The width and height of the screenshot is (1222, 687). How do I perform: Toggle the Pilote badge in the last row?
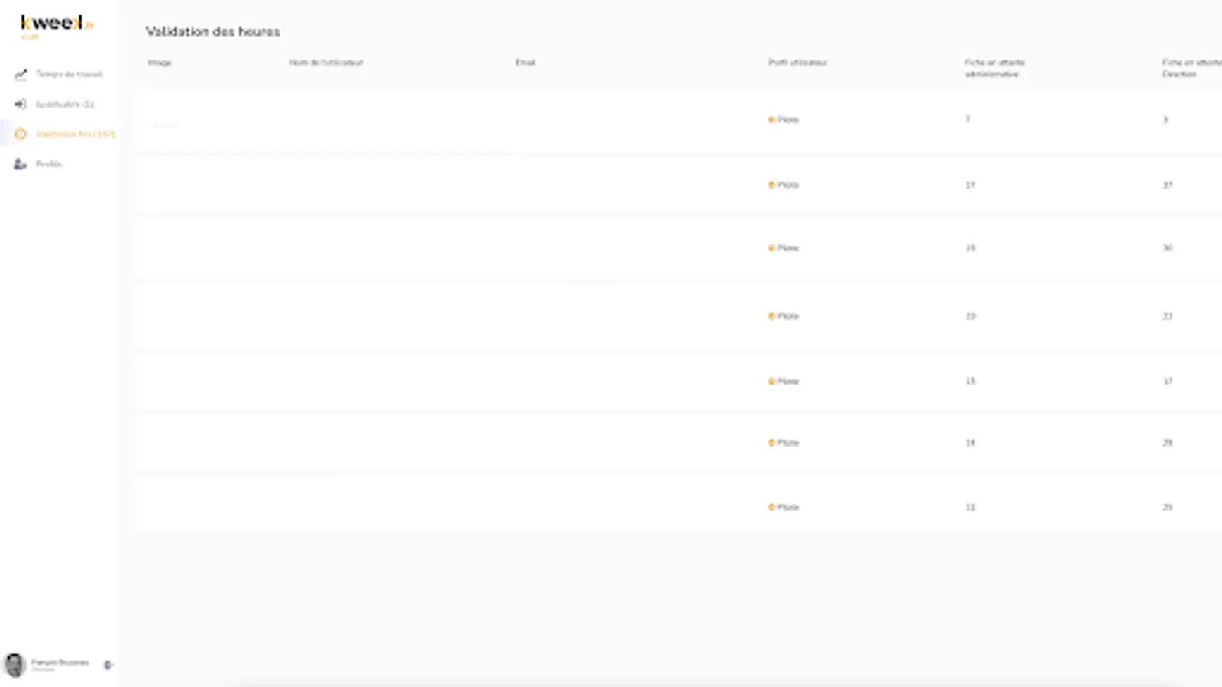[x=784, y=506]
